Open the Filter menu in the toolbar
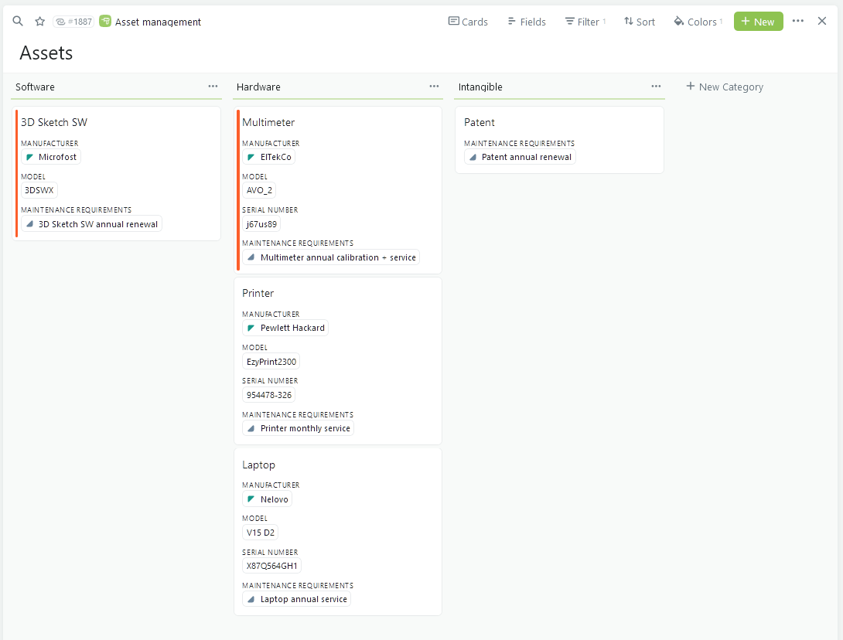Screen dimensions: 843x640 (585, 21)
